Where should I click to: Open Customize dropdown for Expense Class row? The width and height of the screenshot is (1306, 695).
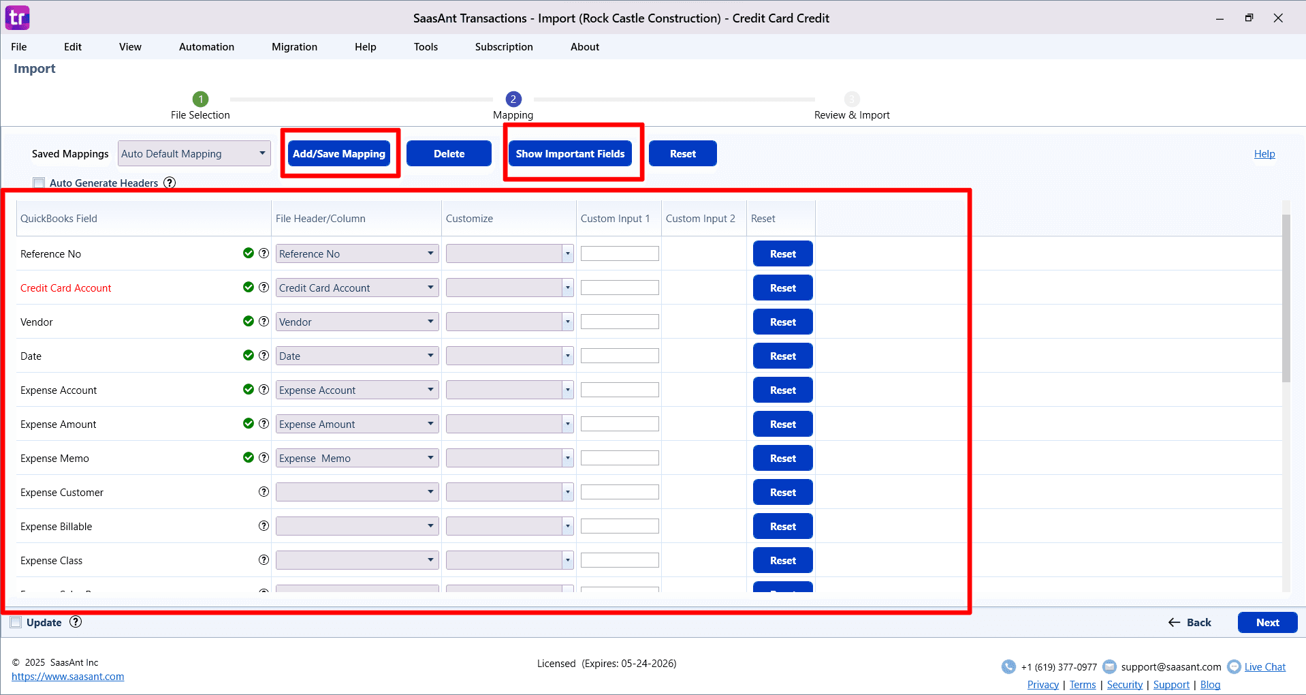point(509,560)
